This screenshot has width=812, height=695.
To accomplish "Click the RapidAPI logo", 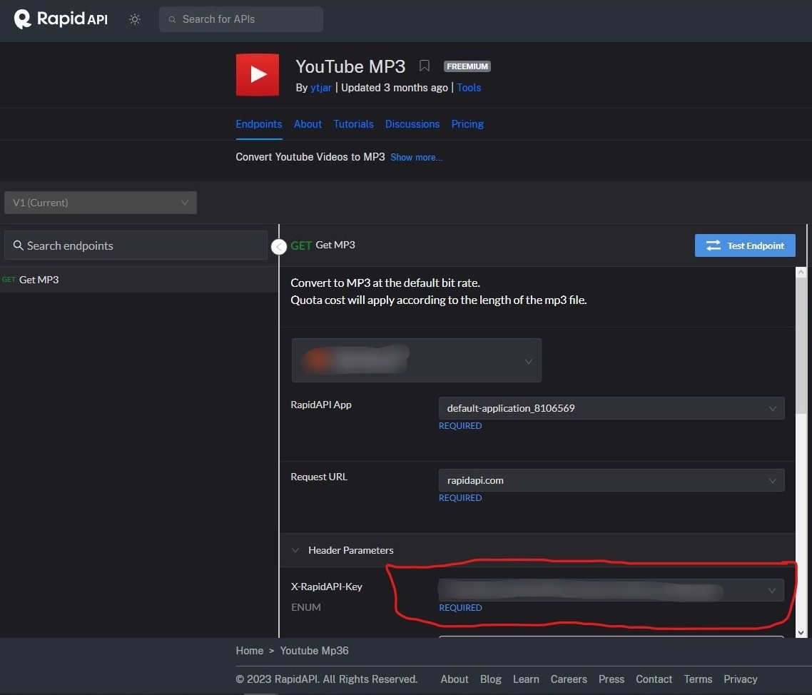I will (61, 19).
